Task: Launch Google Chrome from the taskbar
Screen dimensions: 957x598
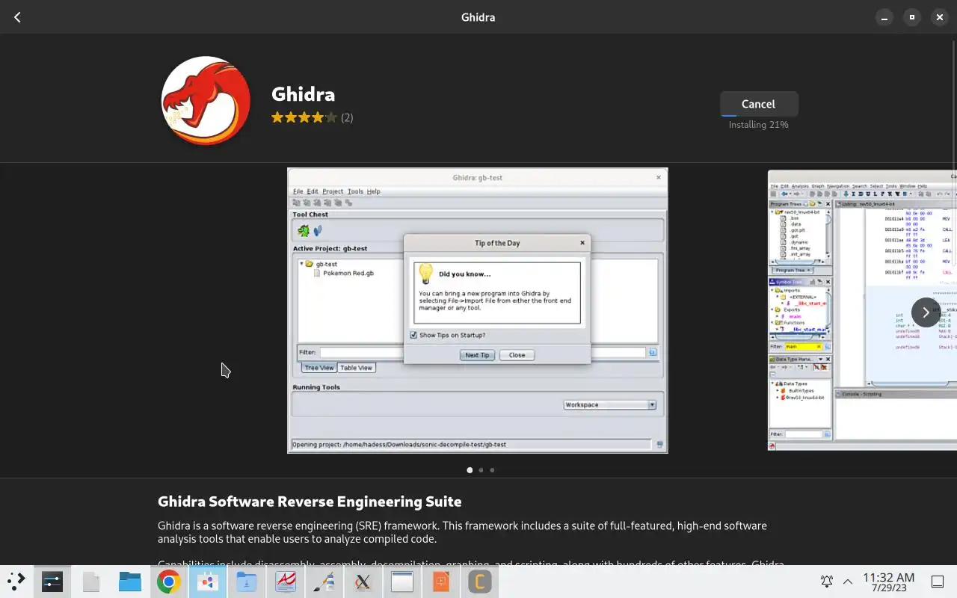Action: pos(169,582)
